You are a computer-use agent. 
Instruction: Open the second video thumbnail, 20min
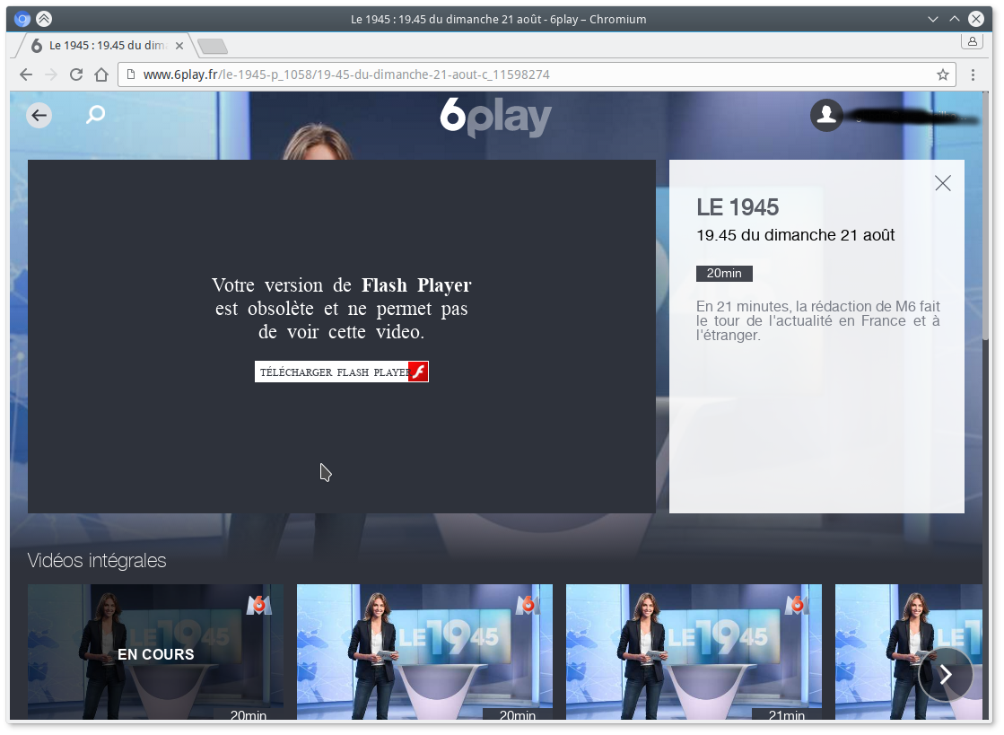click(x=424, y=652)
